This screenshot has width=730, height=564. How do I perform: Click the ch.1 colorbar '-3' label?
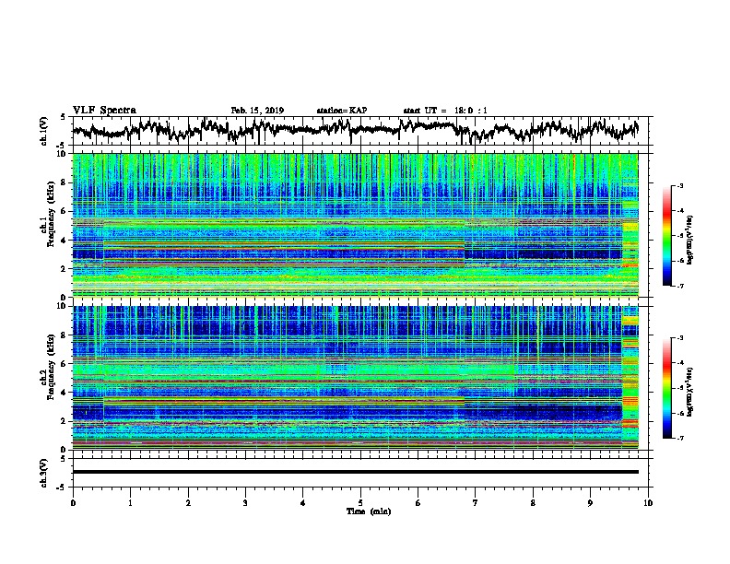coord(679,185)
